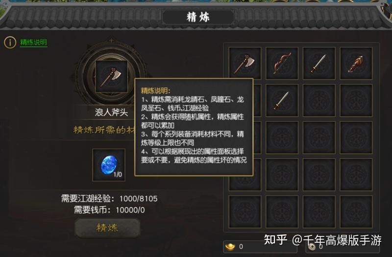Click the 浪人斧头 item name label
Viewport: 392px width, 257px height.
(x=112, y=112)
